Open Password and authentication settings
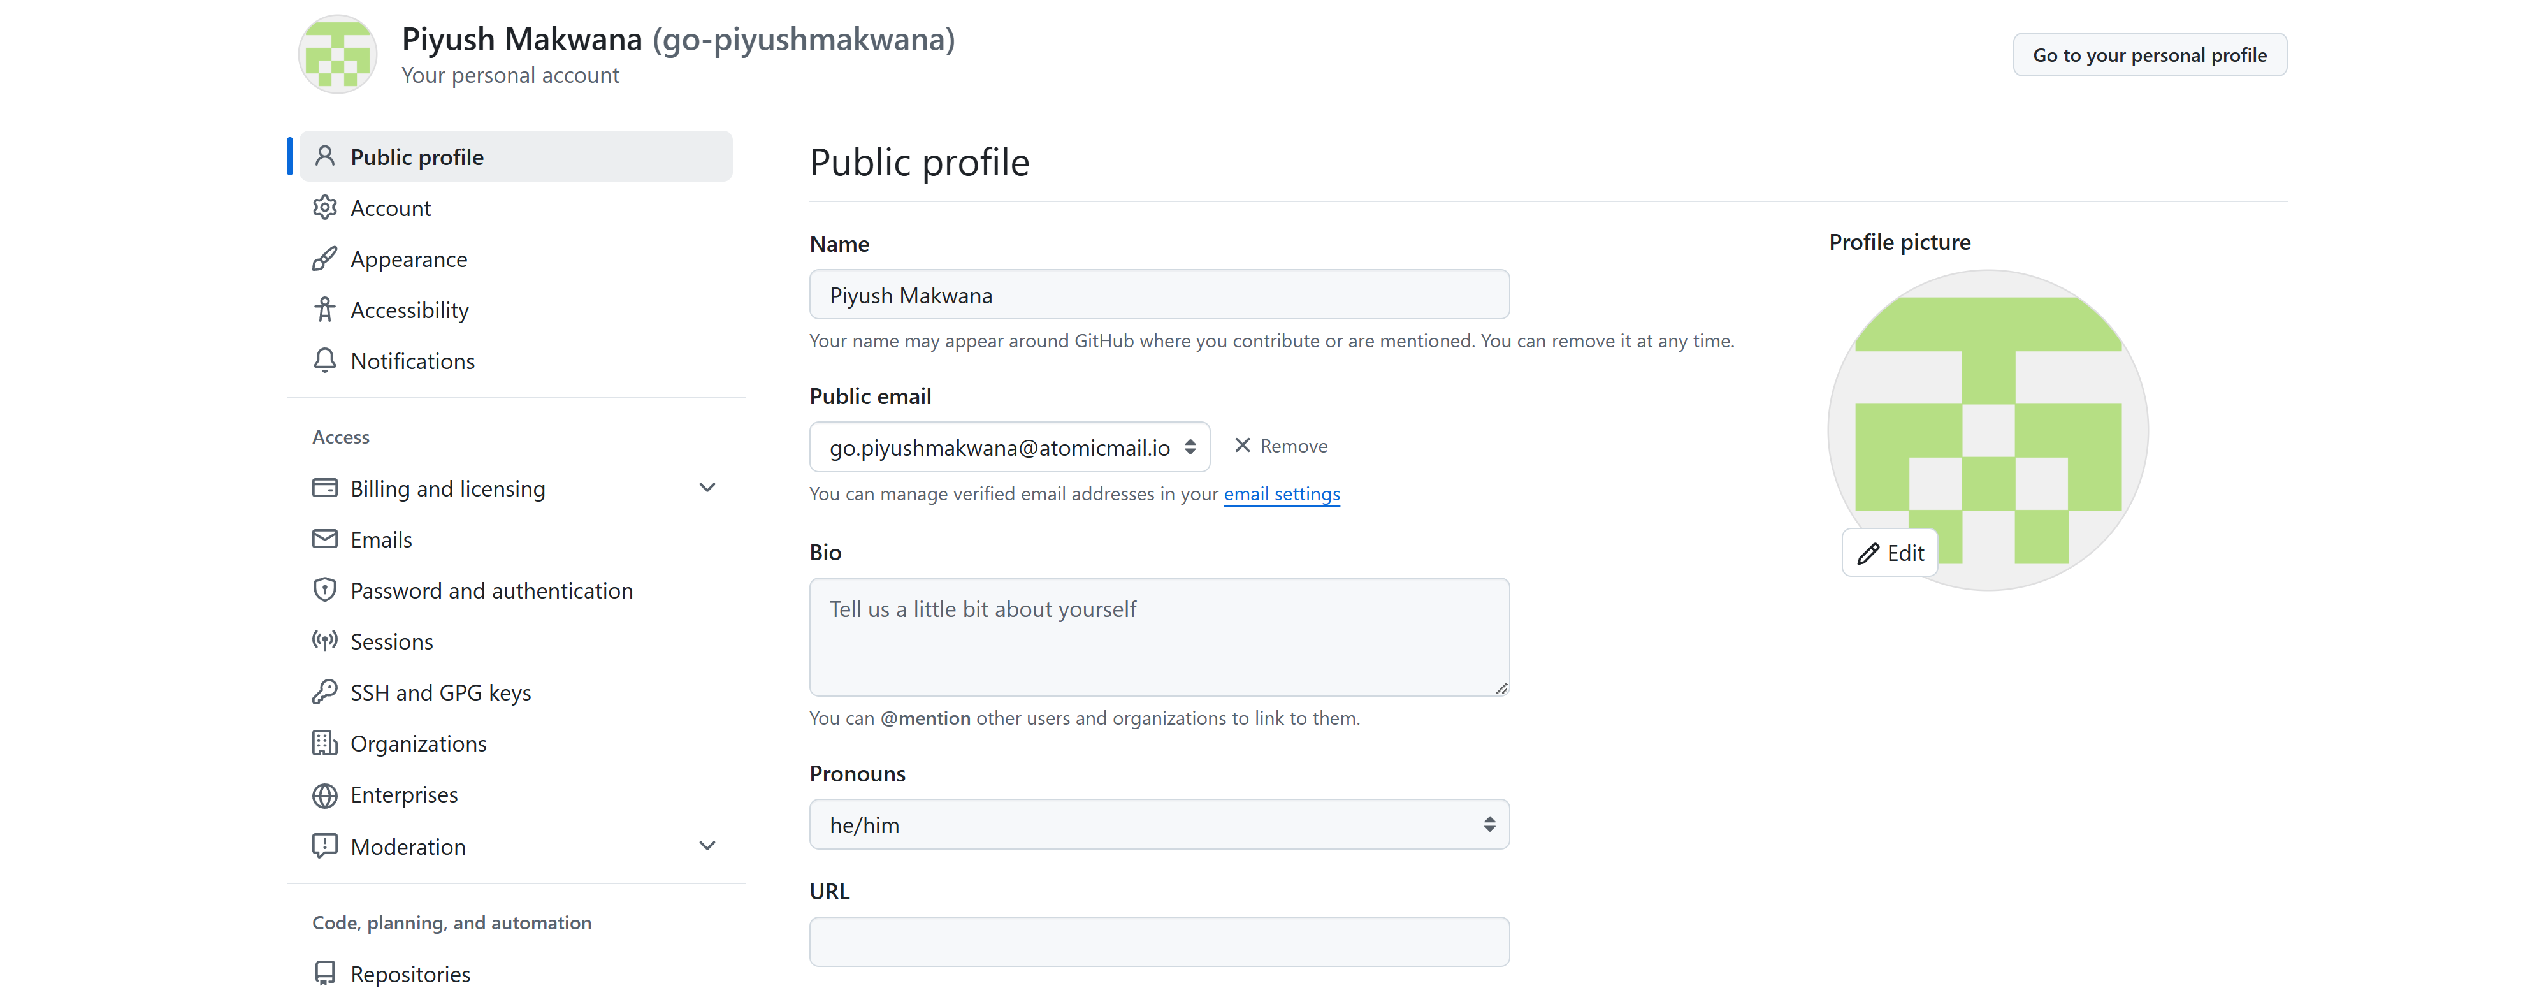 pos(491,590)
